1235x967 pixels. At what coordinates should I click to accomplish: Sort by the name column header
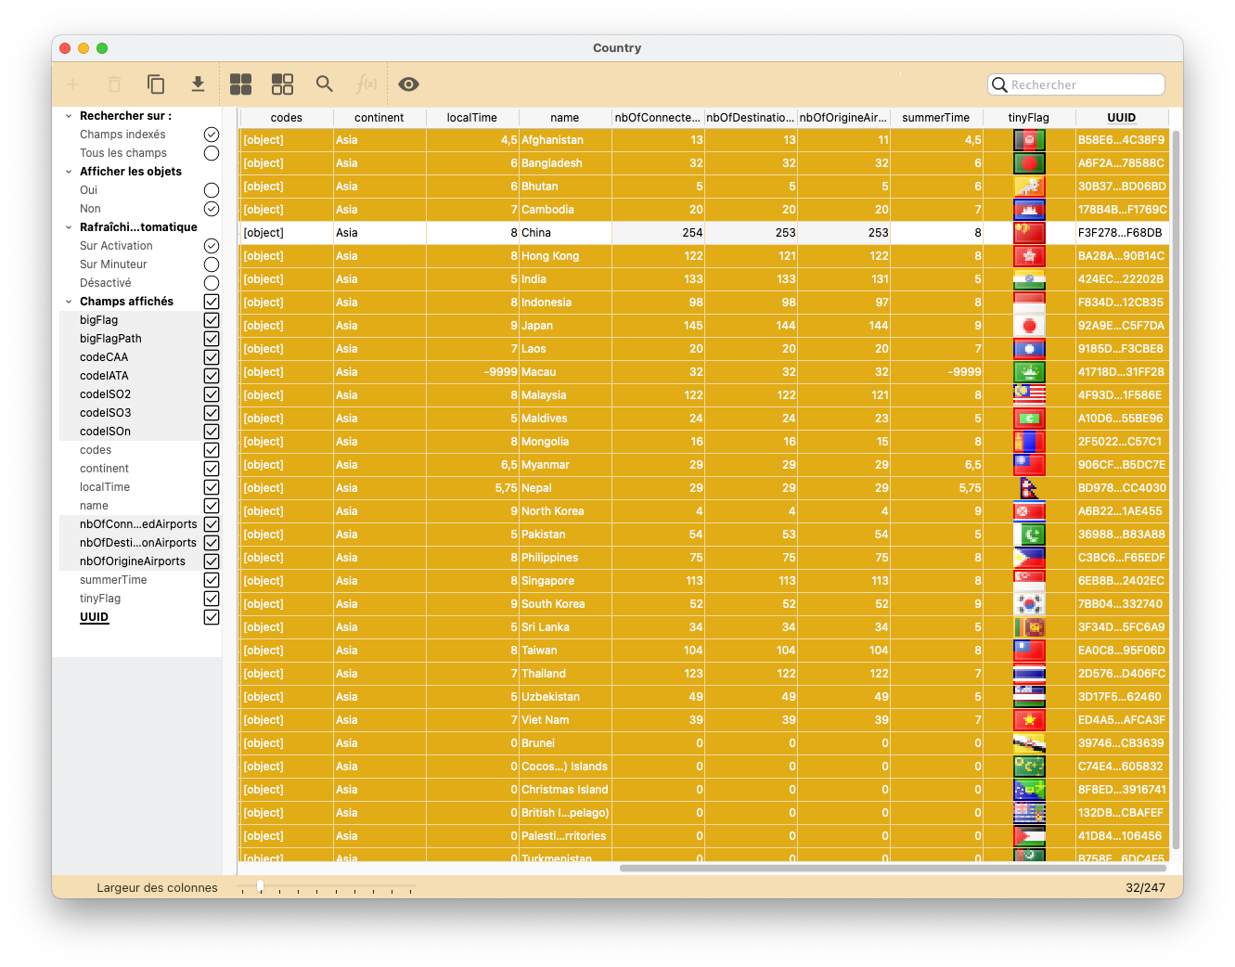pyautogui.click(x=565, y=118)
